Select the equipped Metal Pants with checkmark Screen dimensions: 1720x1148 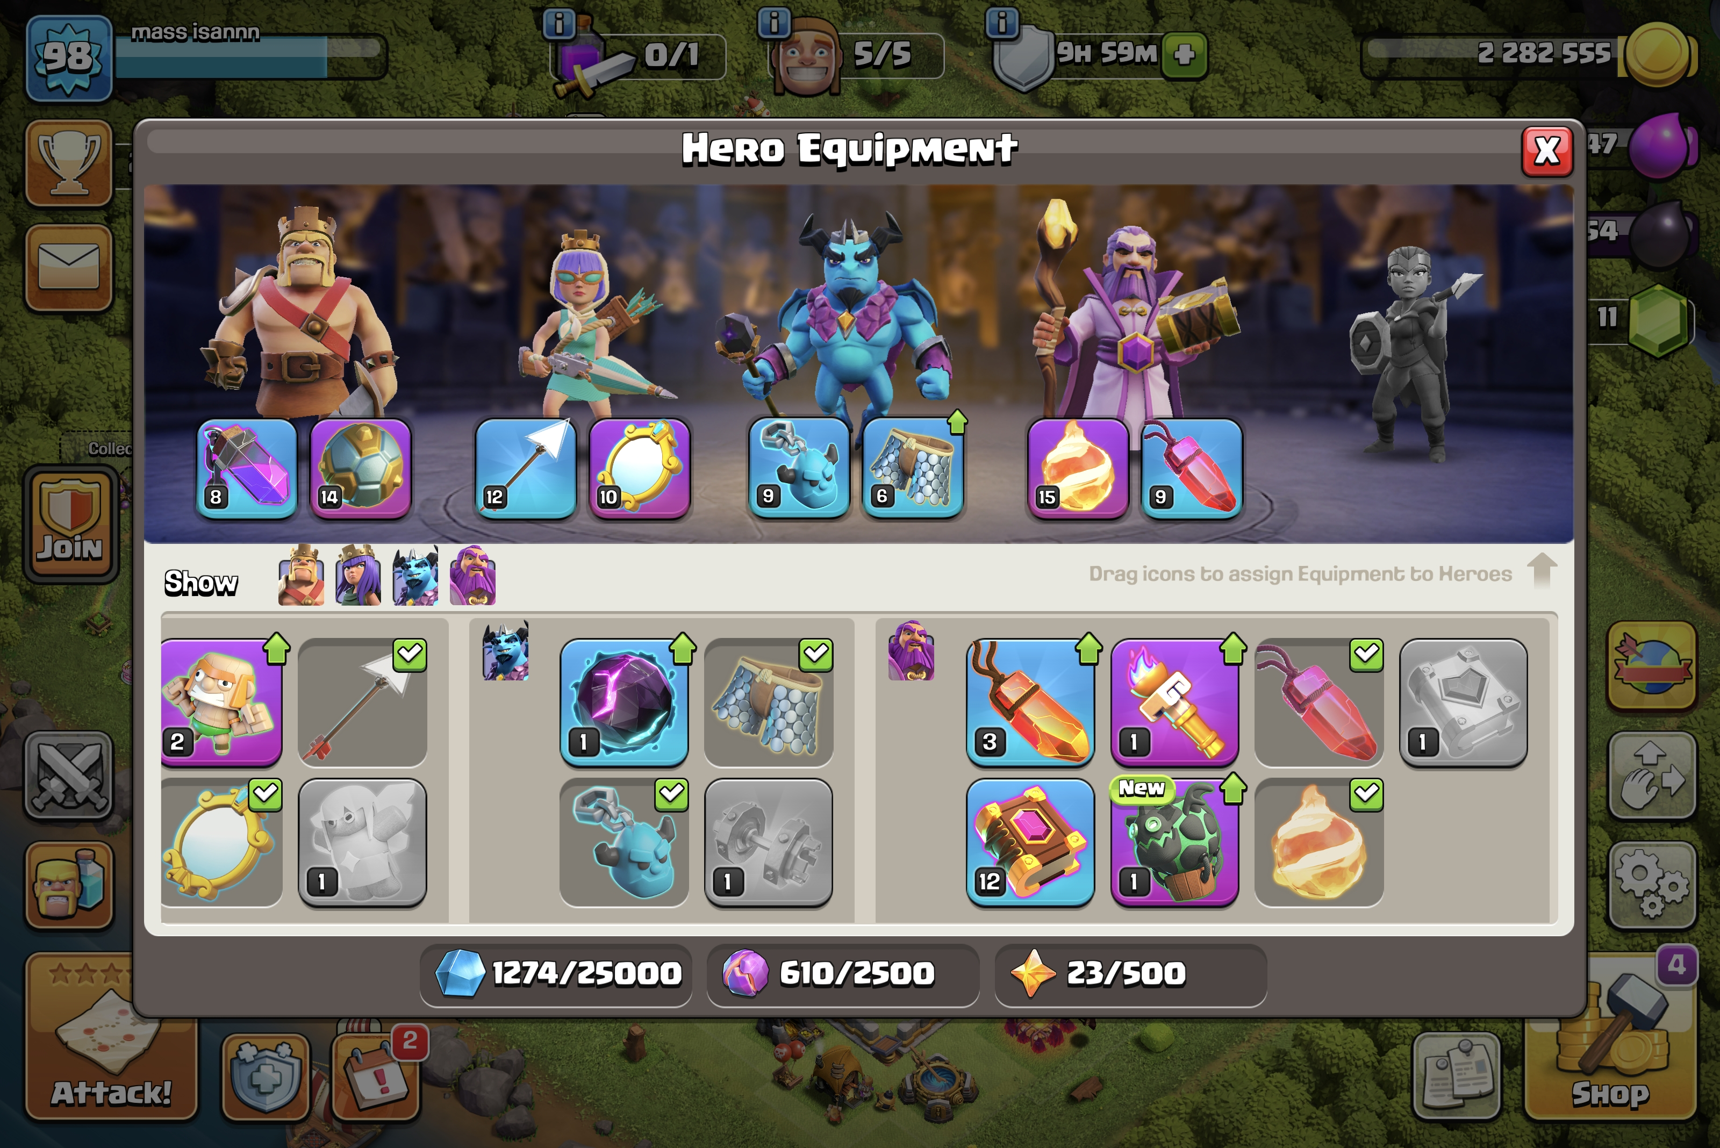click(x=768, y=702)
